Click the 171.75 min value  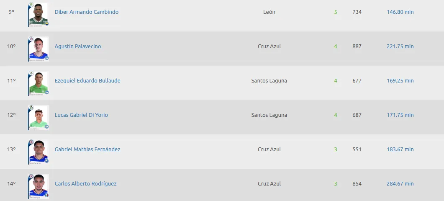coord(400,115)
